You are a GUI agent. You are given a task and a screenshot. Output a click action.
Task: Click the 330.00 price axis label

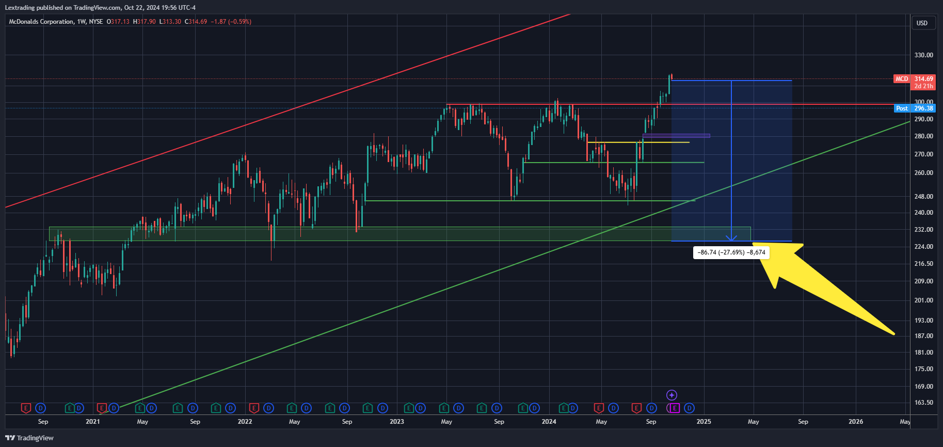pos(923,55)
